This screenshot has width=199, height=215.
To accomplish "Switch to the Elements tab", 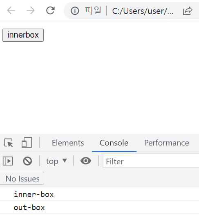I will pyautogui.click(x=68, y=143).
